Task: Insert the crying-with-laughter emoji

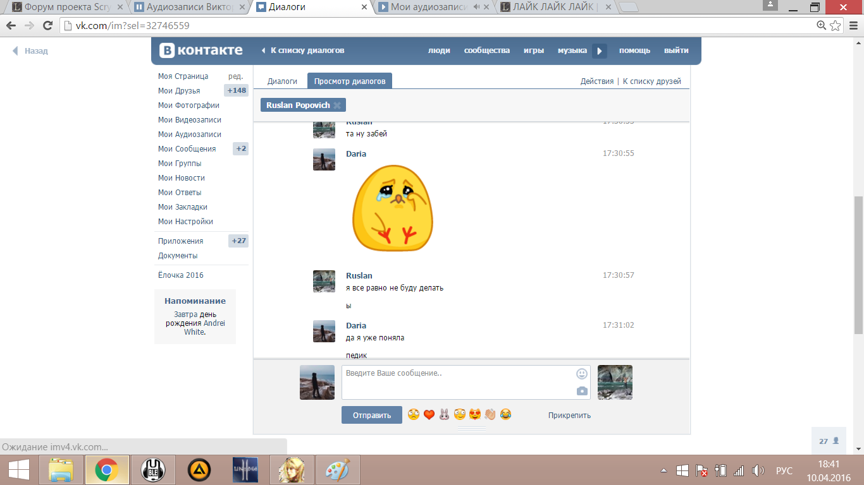Action: [505, 415]
